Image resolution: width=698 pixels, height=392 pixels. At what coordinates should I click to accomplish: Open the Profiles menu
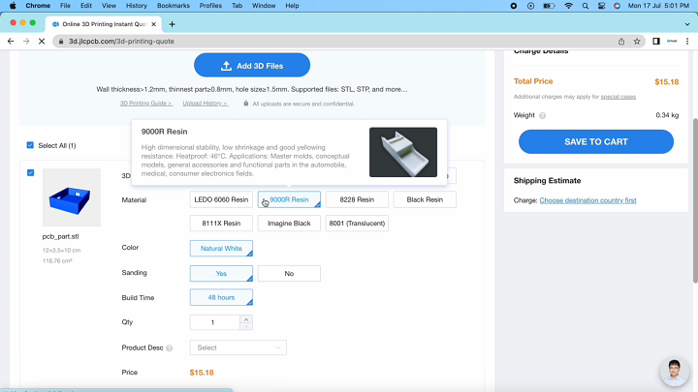click(210, 6)
